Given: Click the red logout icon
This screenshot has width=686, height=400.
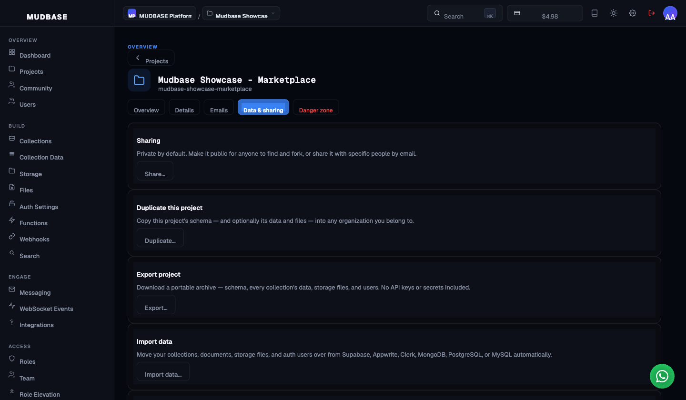Looking at the screenshot, I should pyautogui.click(x=652, y=13).
